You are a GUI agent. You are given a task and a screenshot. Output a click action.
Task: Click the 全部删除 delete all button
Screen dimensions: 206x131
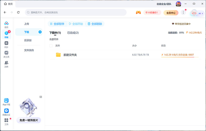click(x=95, y=24)
